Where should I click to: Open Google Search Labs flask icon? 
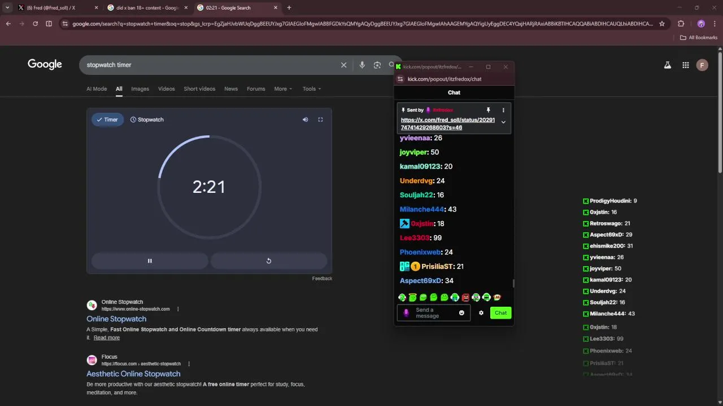(668, 65)
